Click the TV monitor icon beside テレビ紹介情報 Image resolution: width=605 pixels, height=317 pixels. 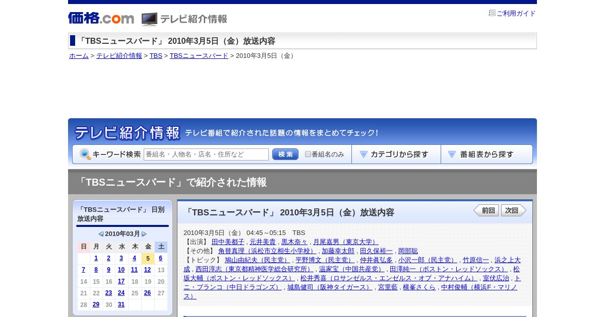pos(149,19)
